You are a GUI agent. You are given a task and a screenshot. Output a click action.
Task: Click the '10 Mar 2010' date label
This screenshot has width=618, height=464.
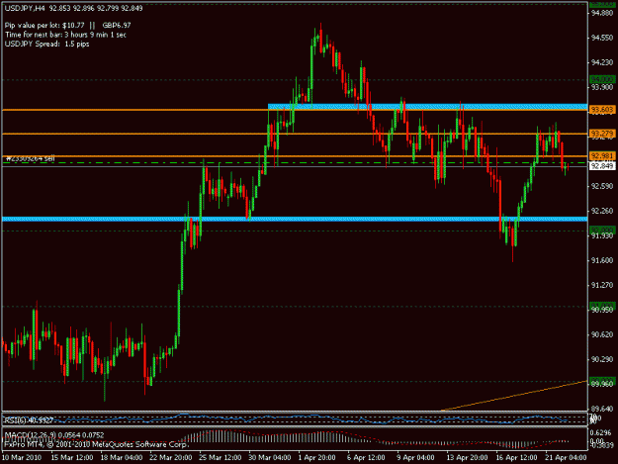coord(22,458)
